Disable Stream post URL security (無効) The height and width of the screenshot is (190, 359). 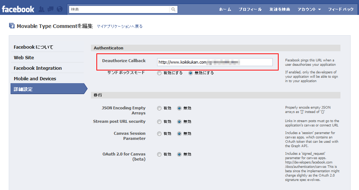click(x=179, y=122)
